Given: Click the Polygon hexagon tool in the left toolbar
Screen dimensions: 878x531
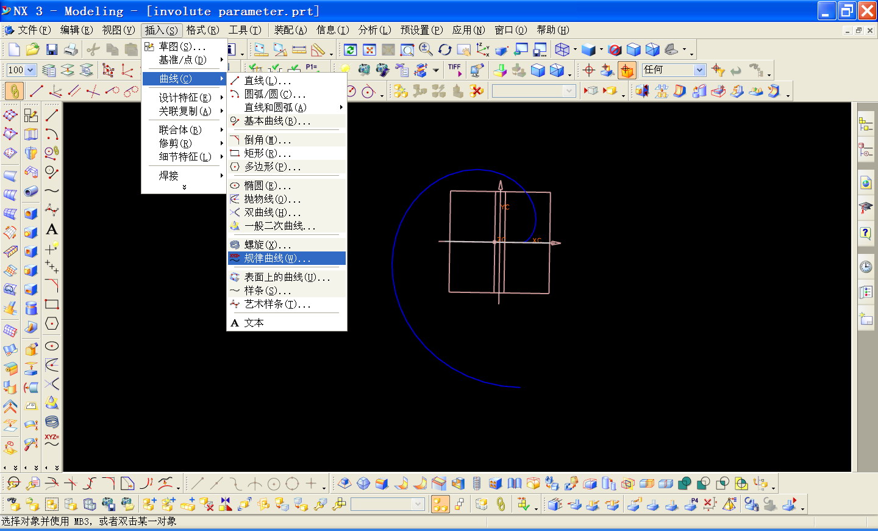Looking at the screenshot, I should click(x=52, y=323).
